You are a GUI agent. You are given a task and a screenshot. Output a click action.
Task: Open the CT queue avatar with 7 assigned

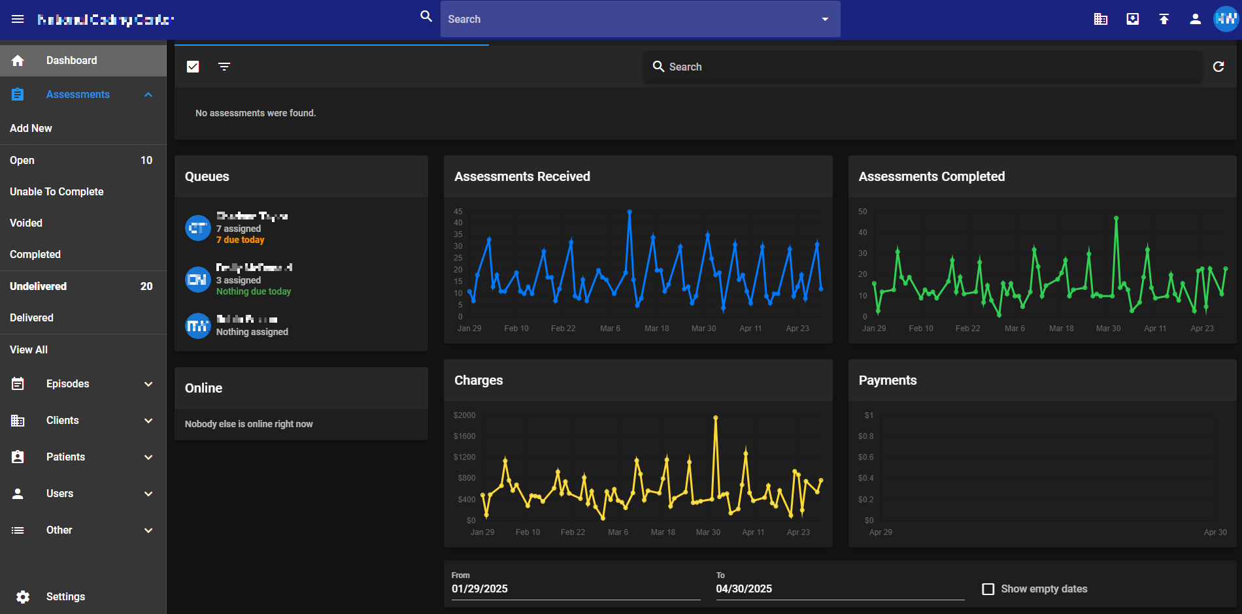click(198, 228)
